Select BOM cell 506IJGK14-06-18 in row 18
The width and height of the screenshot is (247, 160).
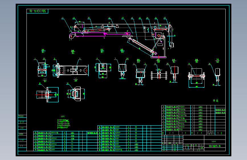[108, 127]
